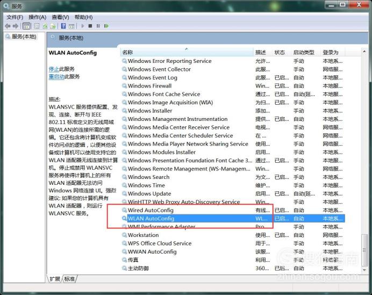This screenshot has height=295, width=372.
Task: Select Windows Event Log service
Action: click(233, 77)
